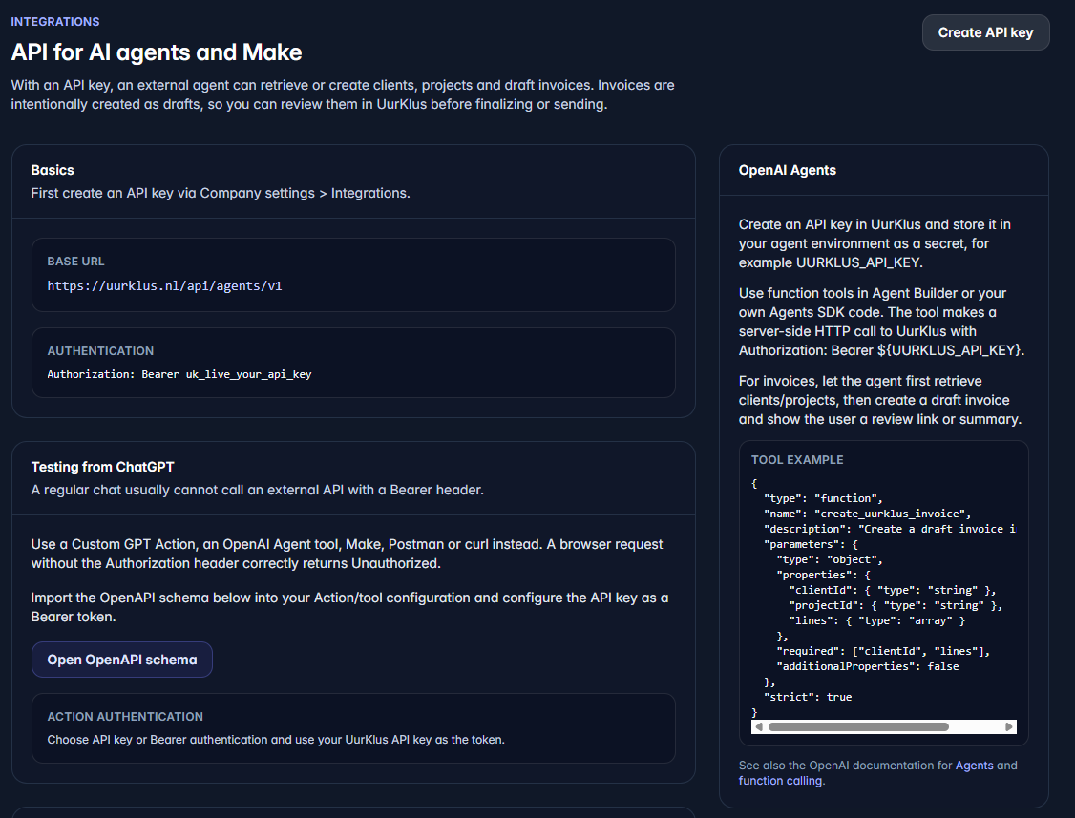Screen dimensions: 1075x818
Task: Follow the Agents documentation link
Action: [x=974, y=766]
